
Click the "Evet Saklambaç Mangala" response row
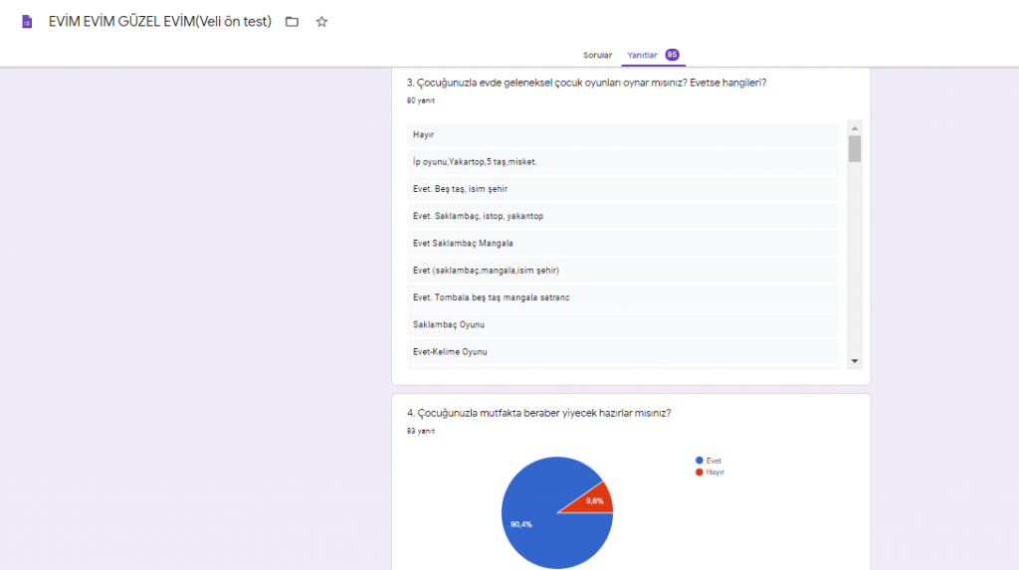[623, 243]
